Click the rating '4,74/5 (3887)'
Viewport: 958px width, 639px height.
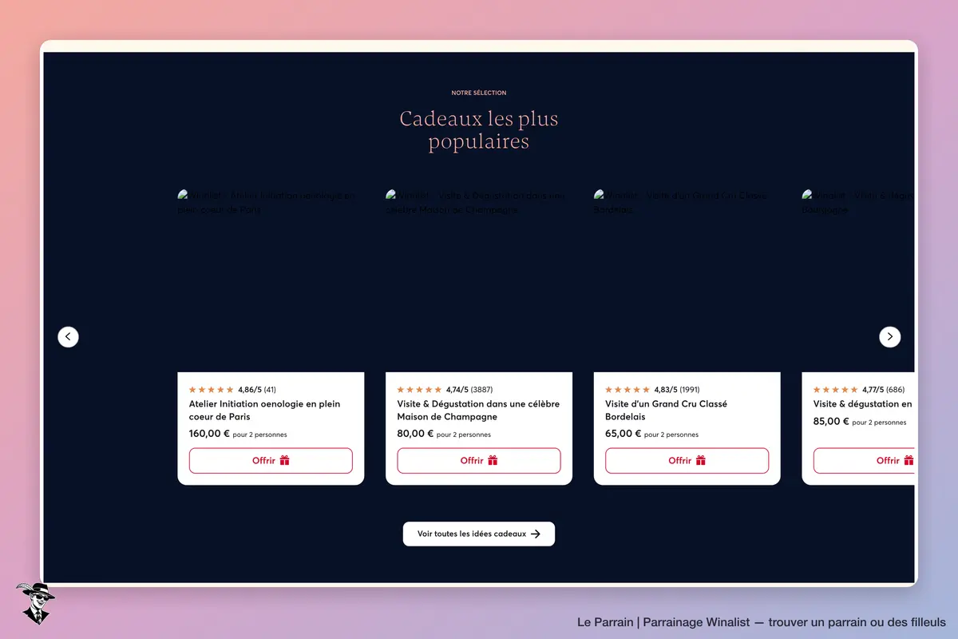(x=470, y=390)
